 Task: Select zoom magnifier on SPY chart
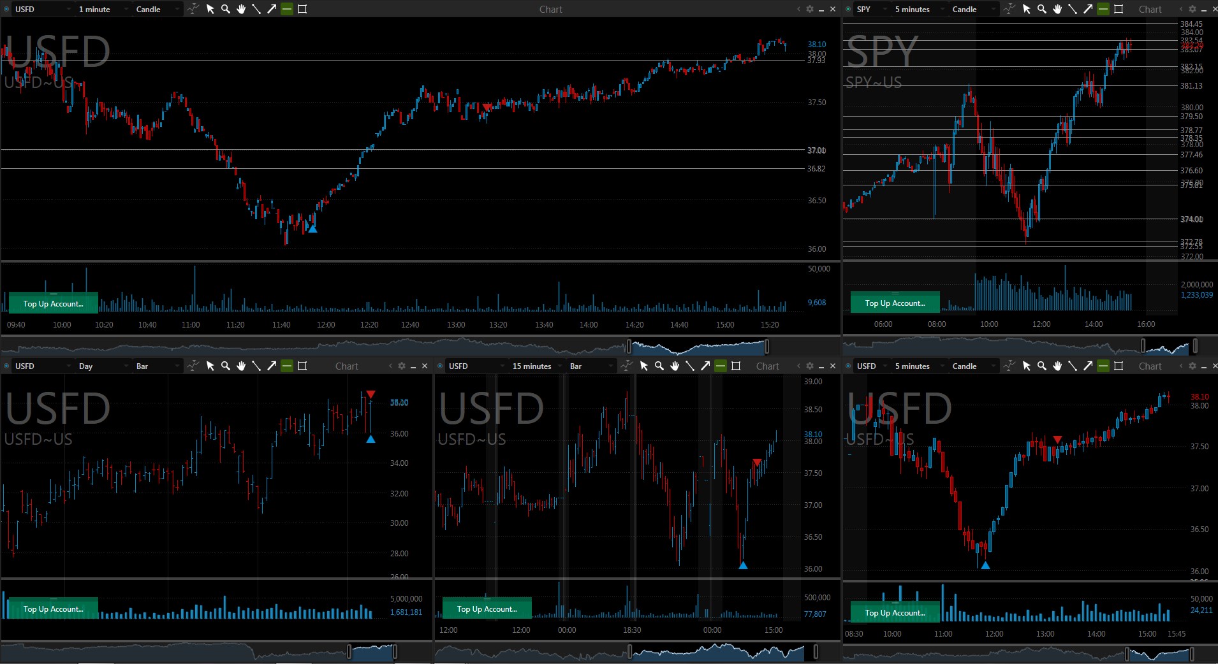(1042, 9)
